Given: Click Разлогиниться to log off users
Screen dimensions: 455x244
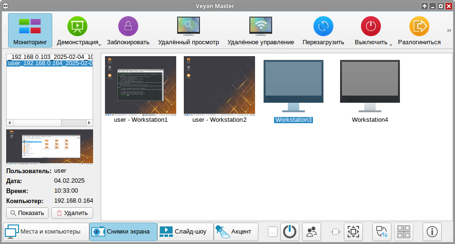Looking at the screenshot, I should (419, 30).
